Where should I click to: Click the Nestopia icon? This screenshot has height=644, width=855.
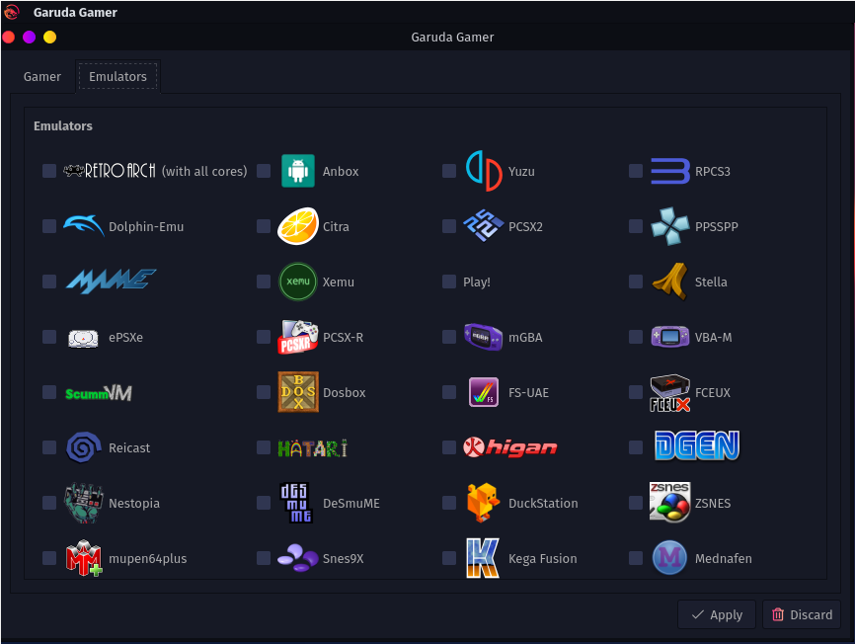(x=84, y=503)
